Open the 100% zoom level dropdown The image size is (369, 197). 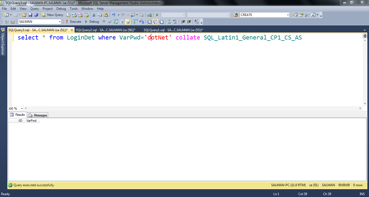22,108
